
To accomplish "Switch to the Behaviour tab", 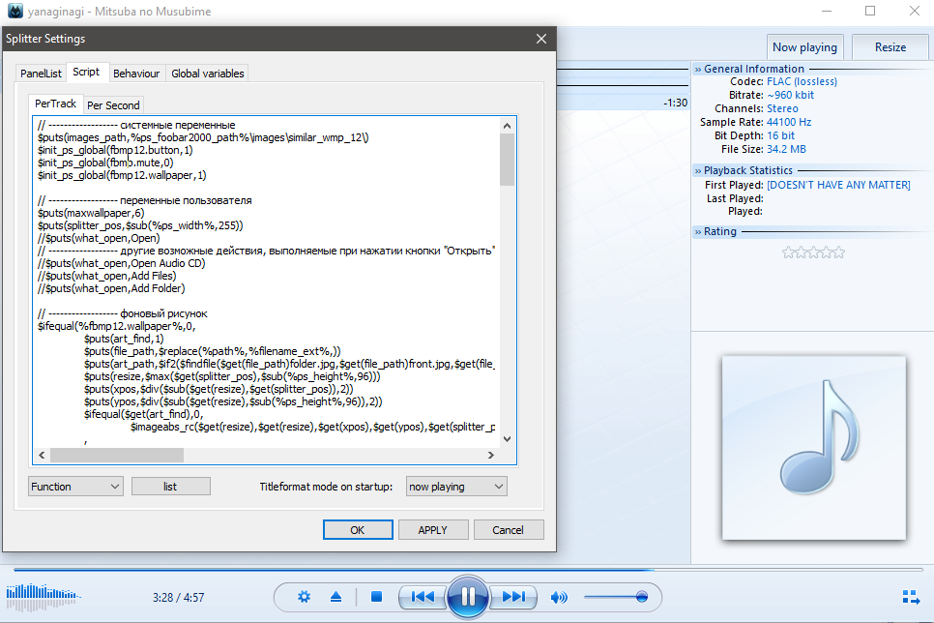I will click(136, 74).
